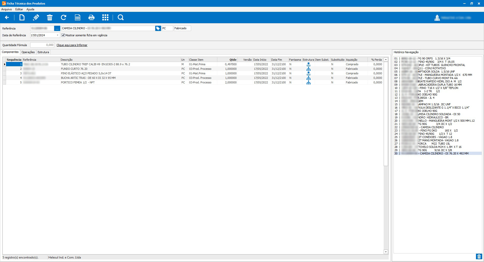Create a new record with the blank page icon

(x=22, y=17)
